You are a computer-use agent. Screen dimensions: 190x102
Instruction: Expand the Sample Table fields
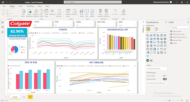click(169, 40)
